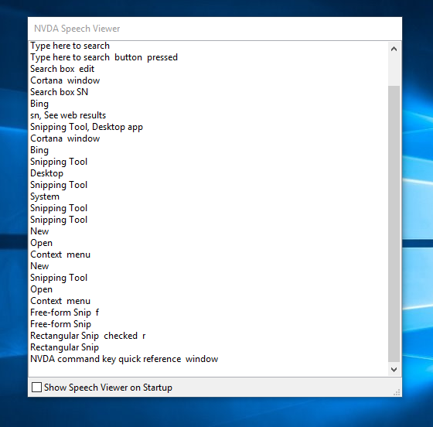Click the 'Search box edit' line
This screenshot has width=433, height=427.
click(62, 69)
